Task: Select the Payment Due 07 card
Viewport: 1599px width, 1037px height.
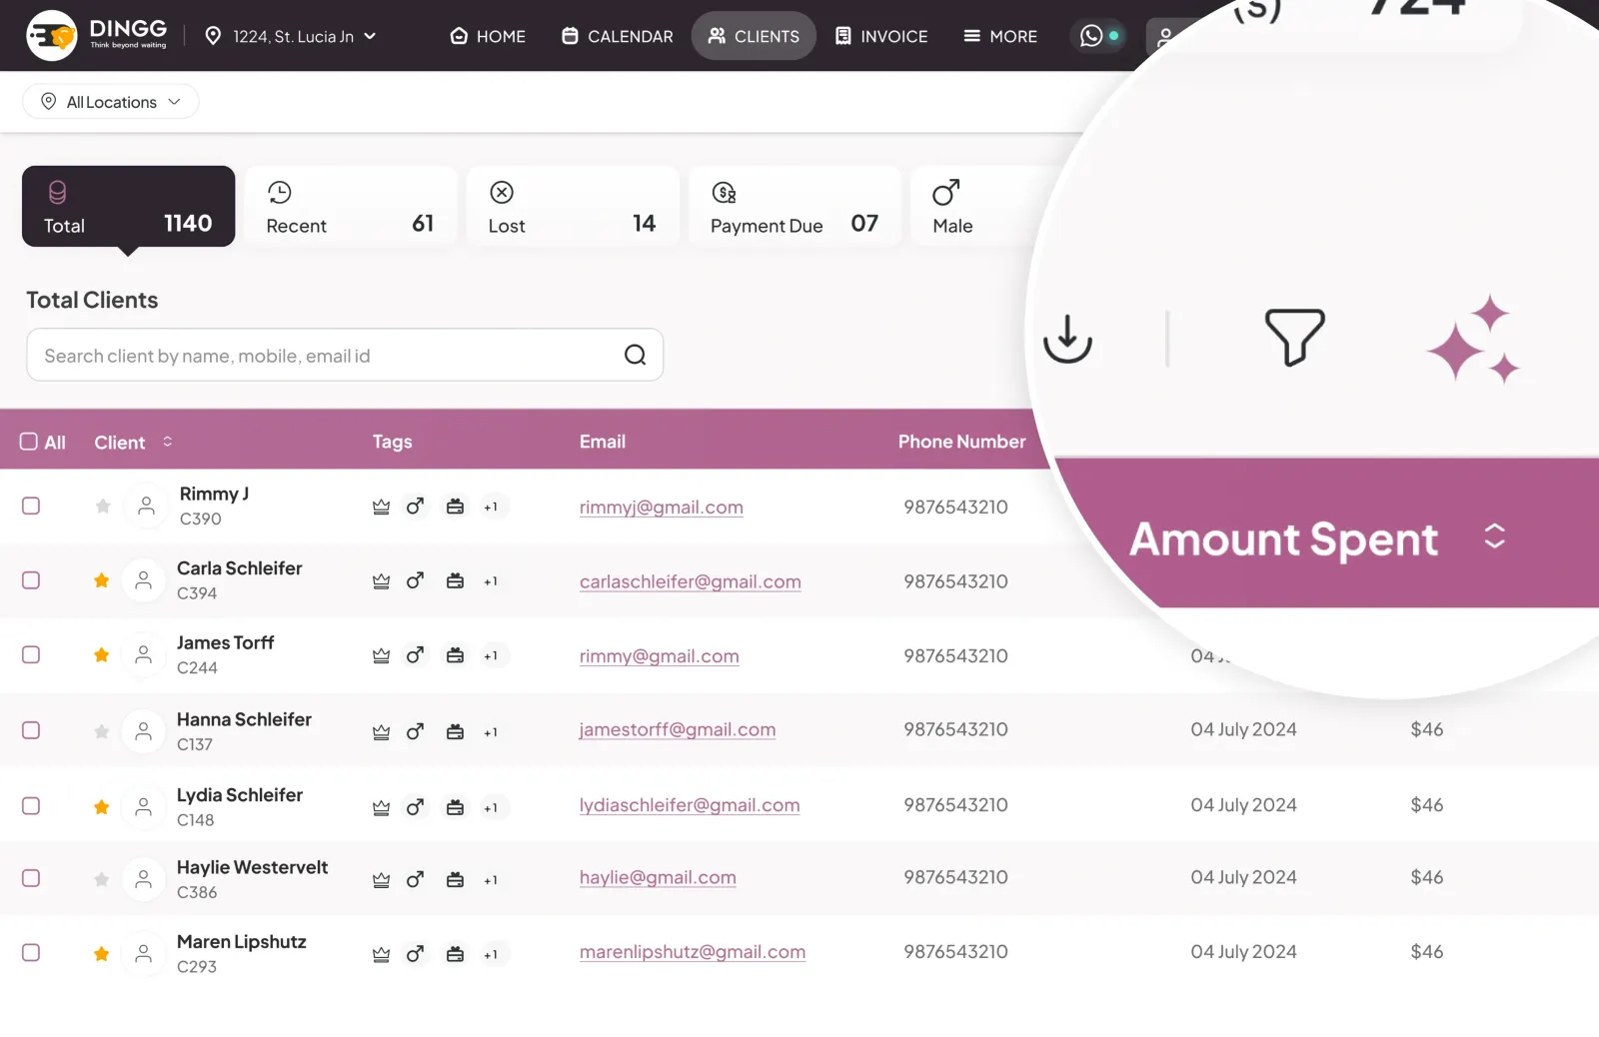Action: point(795,206)
